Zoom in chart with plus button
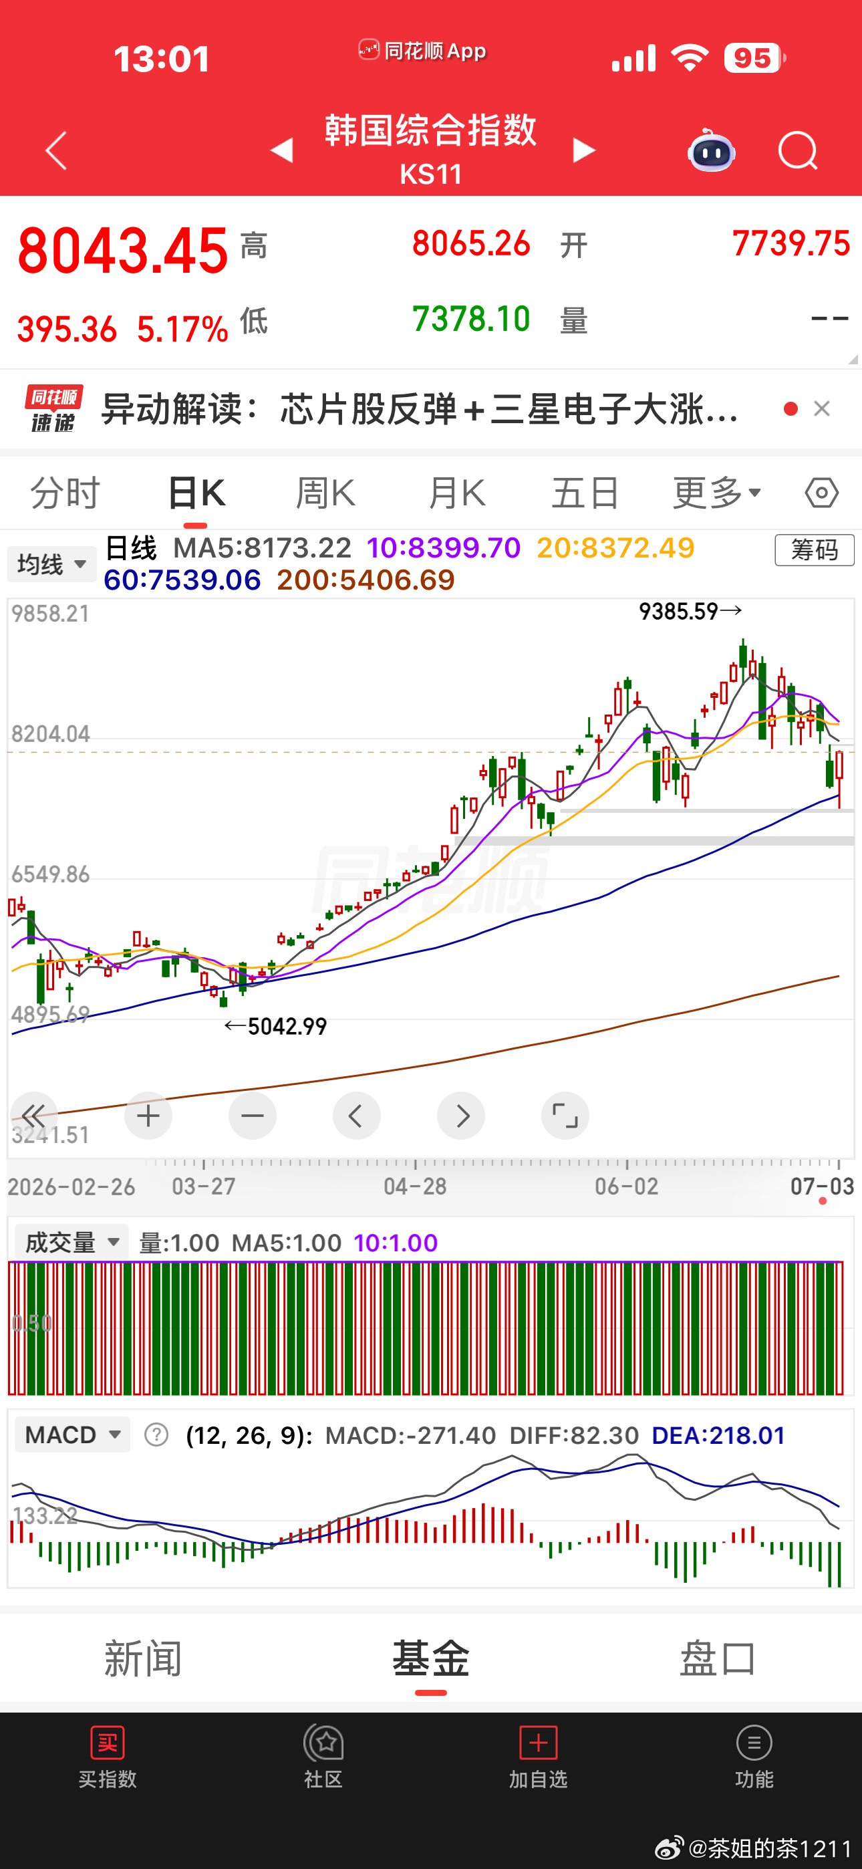 pyautogui.click(x=148, y=1115)
